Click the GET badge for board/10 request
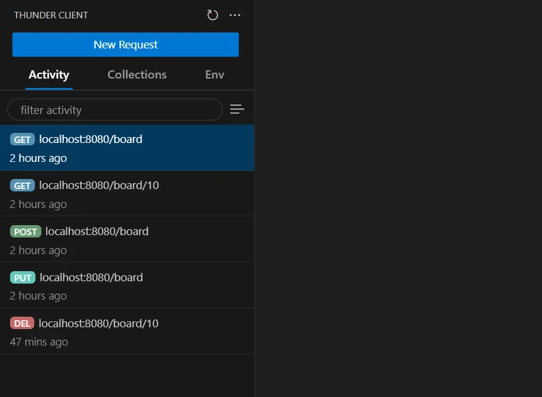542x397 pixels. tap(22, 186)
